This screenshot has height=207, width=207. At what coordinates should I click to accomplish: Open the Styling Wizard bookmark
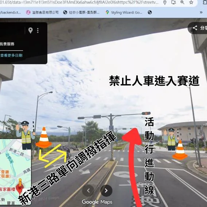(x=124, y=12)
